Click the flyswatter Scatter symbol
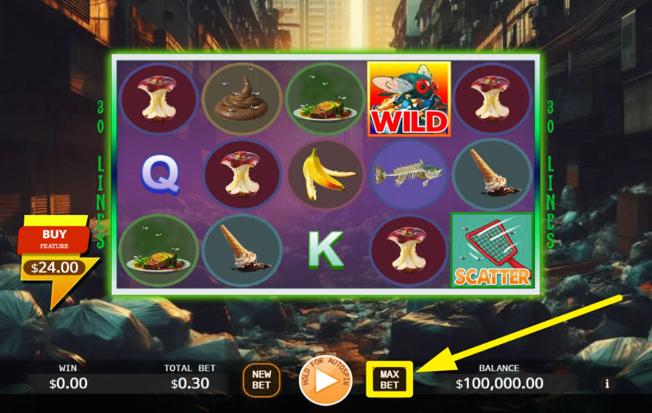Screen dimensions: 652x413 pos(492,250)
